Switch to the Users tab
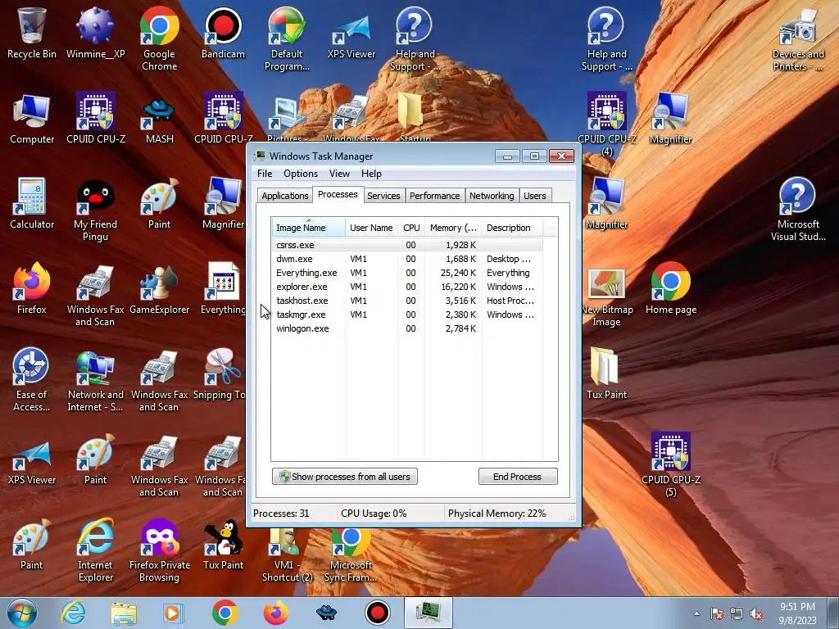The height and width of the screenshot is (629, 839). pyautogui.click(x=535, y=196)
